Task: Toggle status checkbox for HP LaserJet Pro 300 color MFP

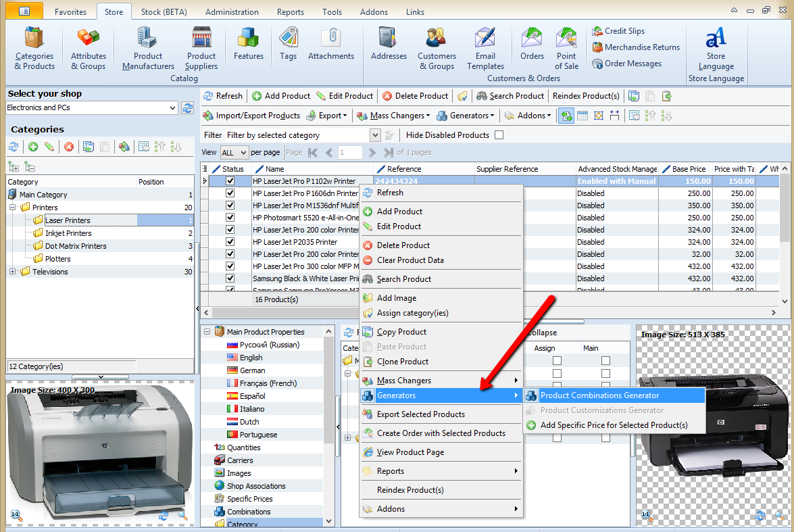Action: click(x=230, y=266)
